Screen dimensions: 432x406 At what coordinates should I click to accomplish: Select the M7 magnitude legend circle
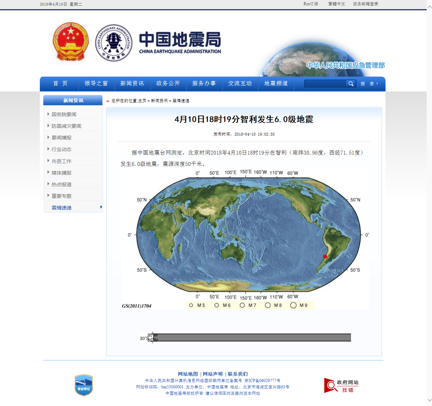[242, 305]
